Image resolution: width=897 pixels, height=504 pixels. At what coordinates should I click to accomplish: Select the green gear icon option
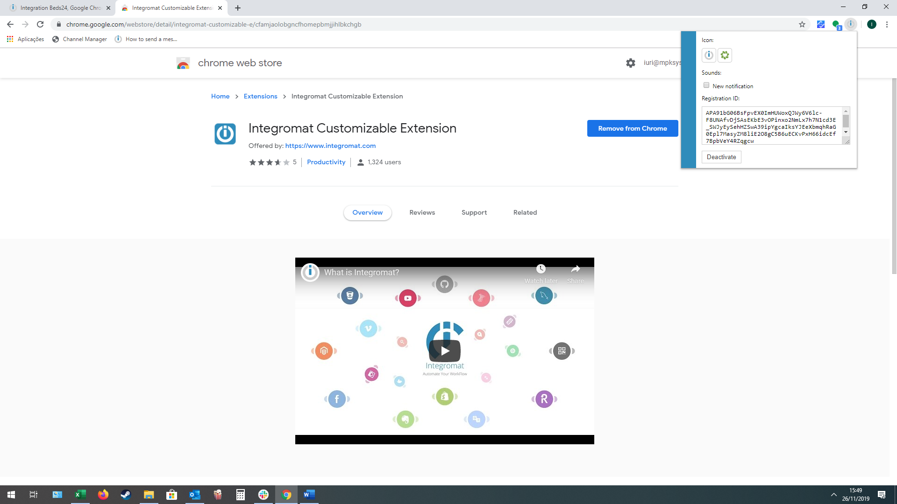point(725,55)
